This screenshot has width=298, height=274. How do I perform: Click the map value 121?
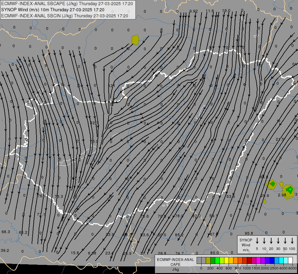[112, 86]
